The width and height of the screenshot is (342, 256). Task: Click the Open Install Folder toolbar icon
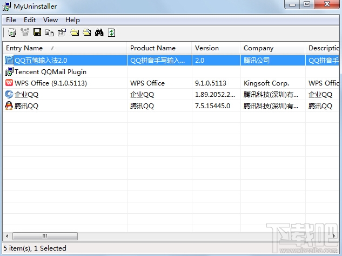(x=75, y=32)
